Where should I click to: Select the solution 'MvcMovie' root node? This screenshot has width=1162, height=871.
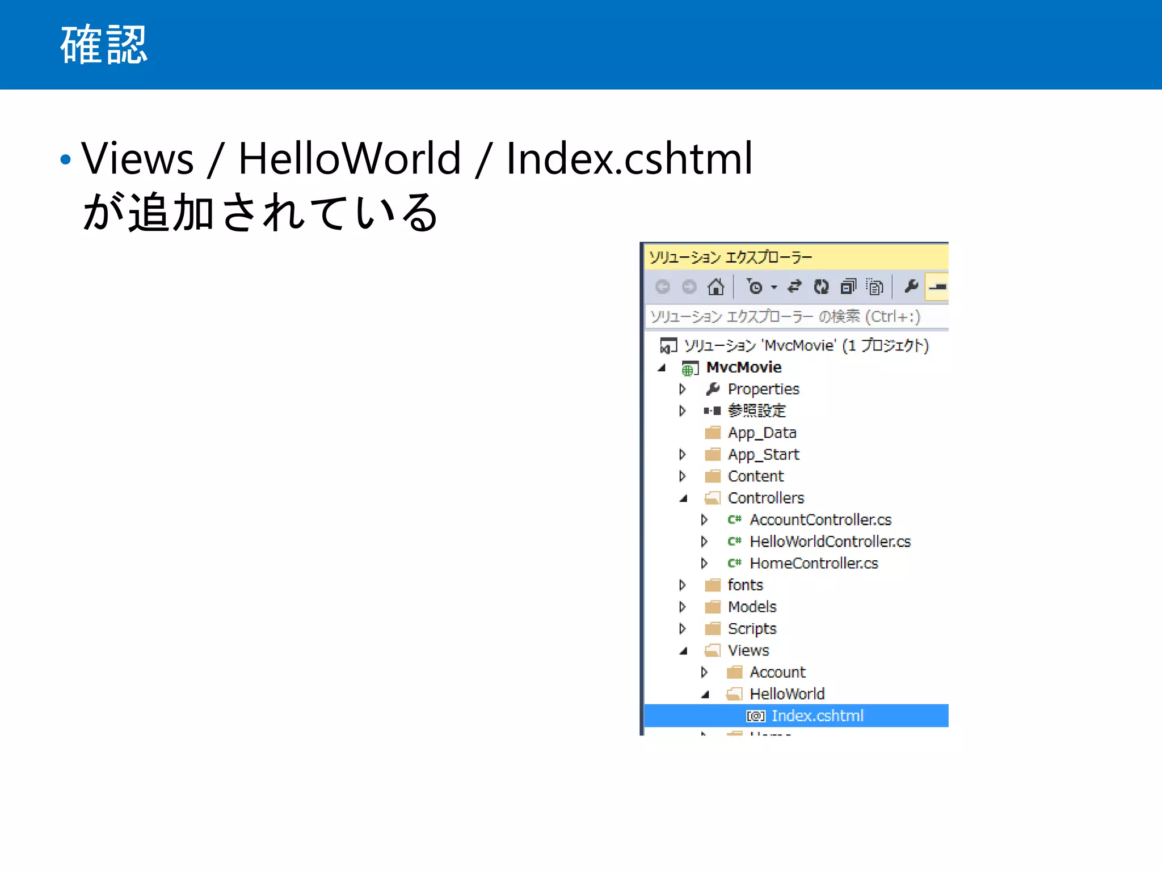point(806,345)
